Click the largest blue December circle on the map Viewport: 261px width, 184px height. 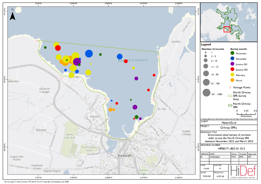click(x=89, y=53)
